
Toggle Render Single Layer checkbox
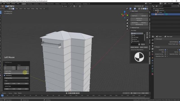pos(179,44)
